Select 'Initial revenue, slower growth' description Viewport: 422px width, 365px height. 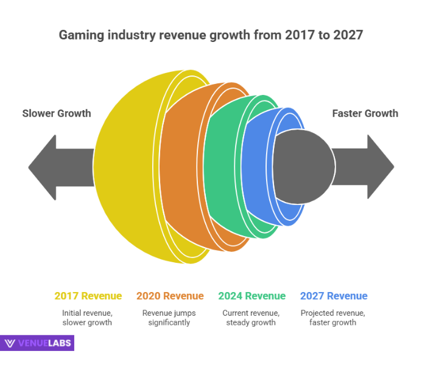tap(88, 318)
